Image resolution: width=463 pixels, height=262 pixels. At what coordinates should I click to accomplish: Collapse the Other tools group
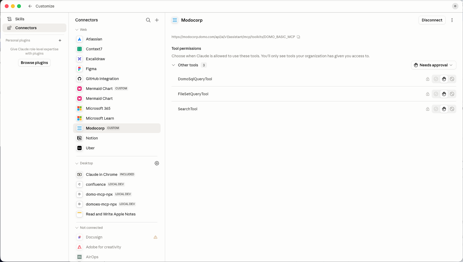(173, 65)
